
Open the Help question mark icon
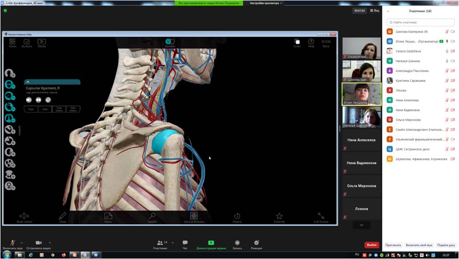pos(311,43)
